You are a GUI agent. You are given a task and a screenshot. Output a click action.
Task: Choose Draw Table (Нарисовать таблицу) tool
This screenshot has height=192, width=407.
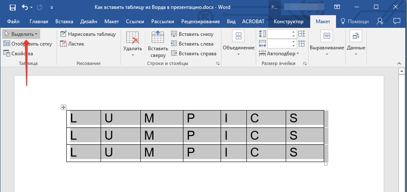(x=88, y=34)
